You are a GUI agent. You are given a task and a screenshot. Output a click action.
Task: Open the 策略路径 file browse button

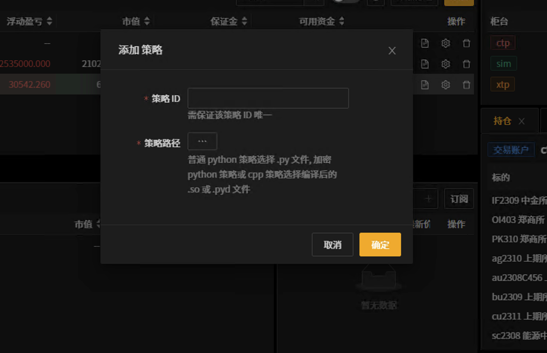point(202,141)
